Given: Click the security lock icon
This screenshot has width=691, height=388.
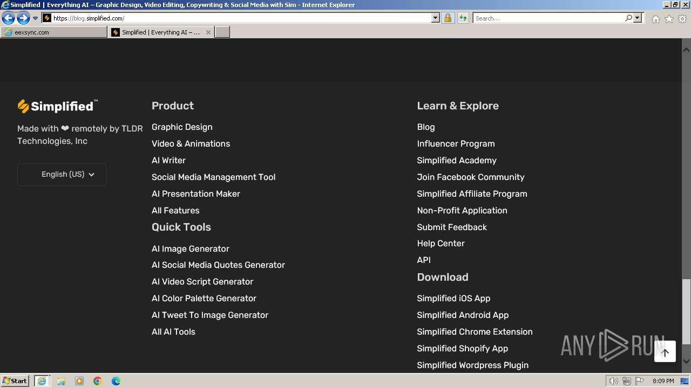Looking at the screenshot, I should click(x=448, y=18).
